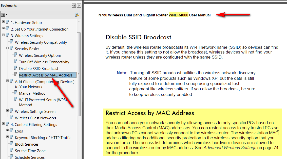The image size is (287, 159).
Task: Collapse 4. Content Filtering Settings bookmark
Action: click(3, 123)
